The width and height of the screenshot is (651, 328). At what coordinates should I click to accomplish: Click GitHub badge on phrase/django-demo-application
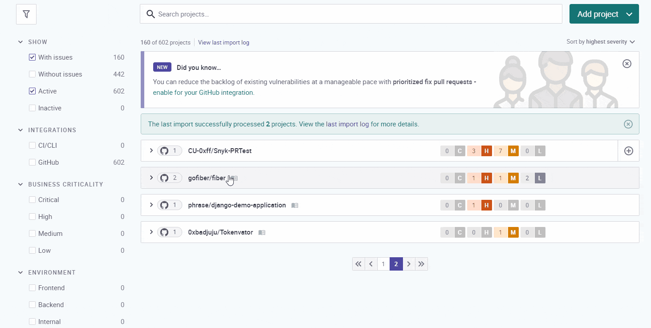[170, 205]
